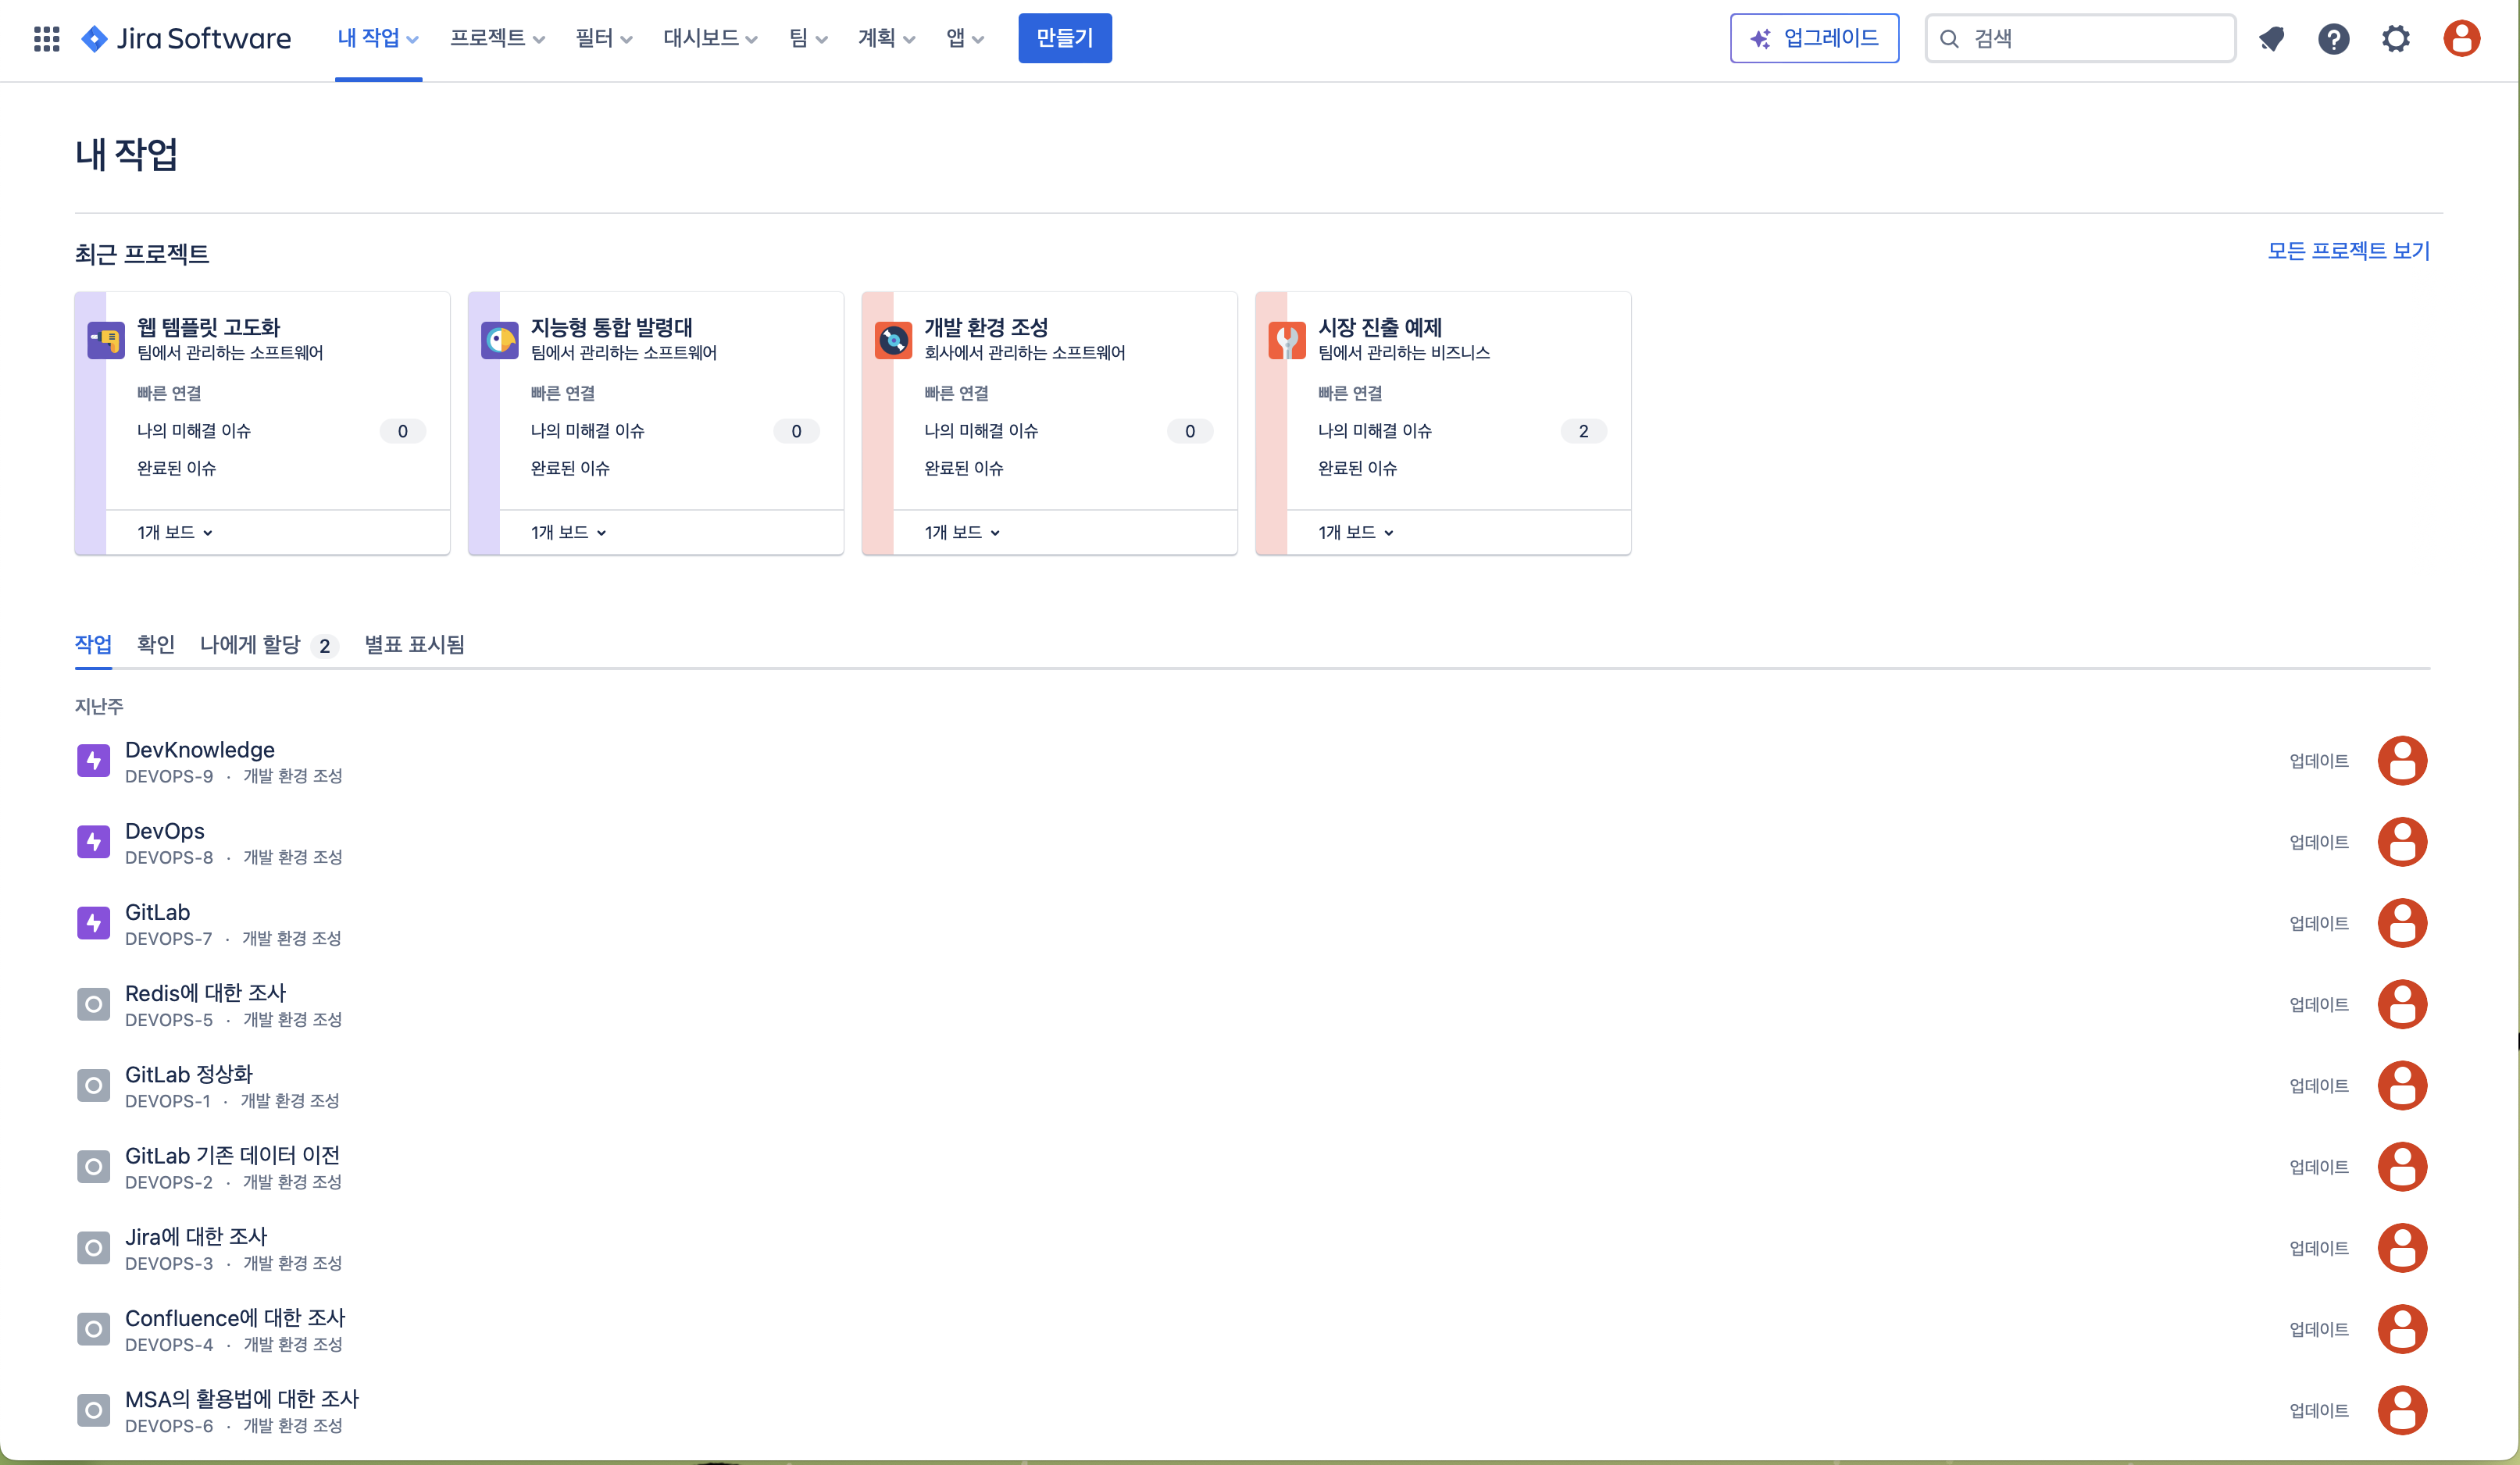
Task: Click the 웹 템플릿 고도화 project icon
Action: tap(106, 340)
